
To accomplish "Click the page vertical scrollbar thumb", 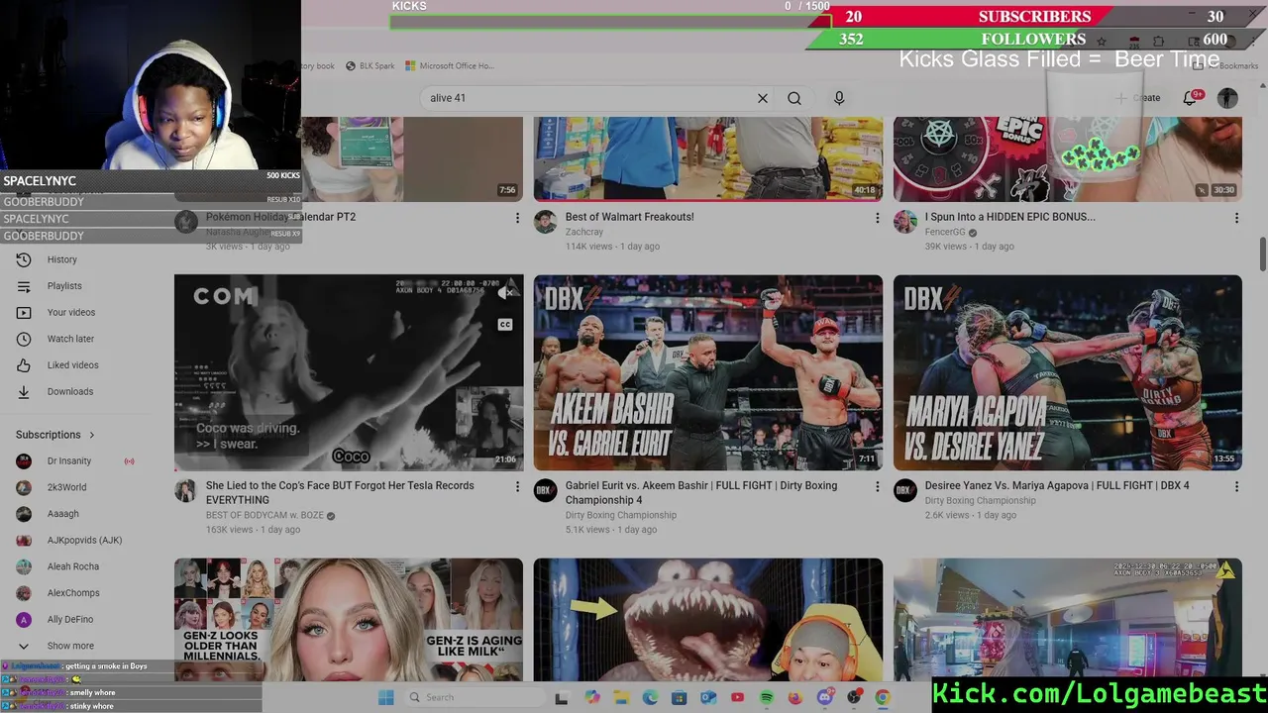I will tap(1262, 253).
